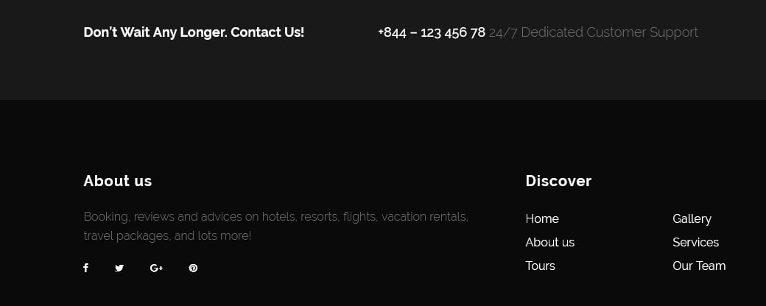Visit the Gallery link
The image size is (766, 306).
point(692,219)
